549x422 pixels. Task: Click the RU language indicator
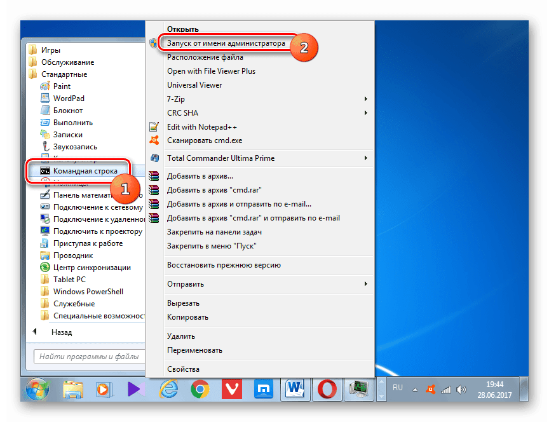click(x=397, y=388)
